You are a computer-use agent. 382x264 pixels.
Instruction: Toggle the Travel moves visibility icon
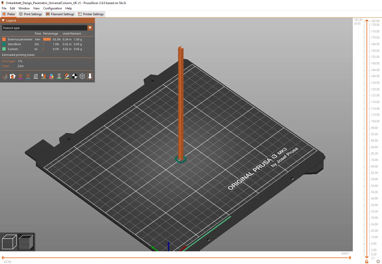coord(5,76)
